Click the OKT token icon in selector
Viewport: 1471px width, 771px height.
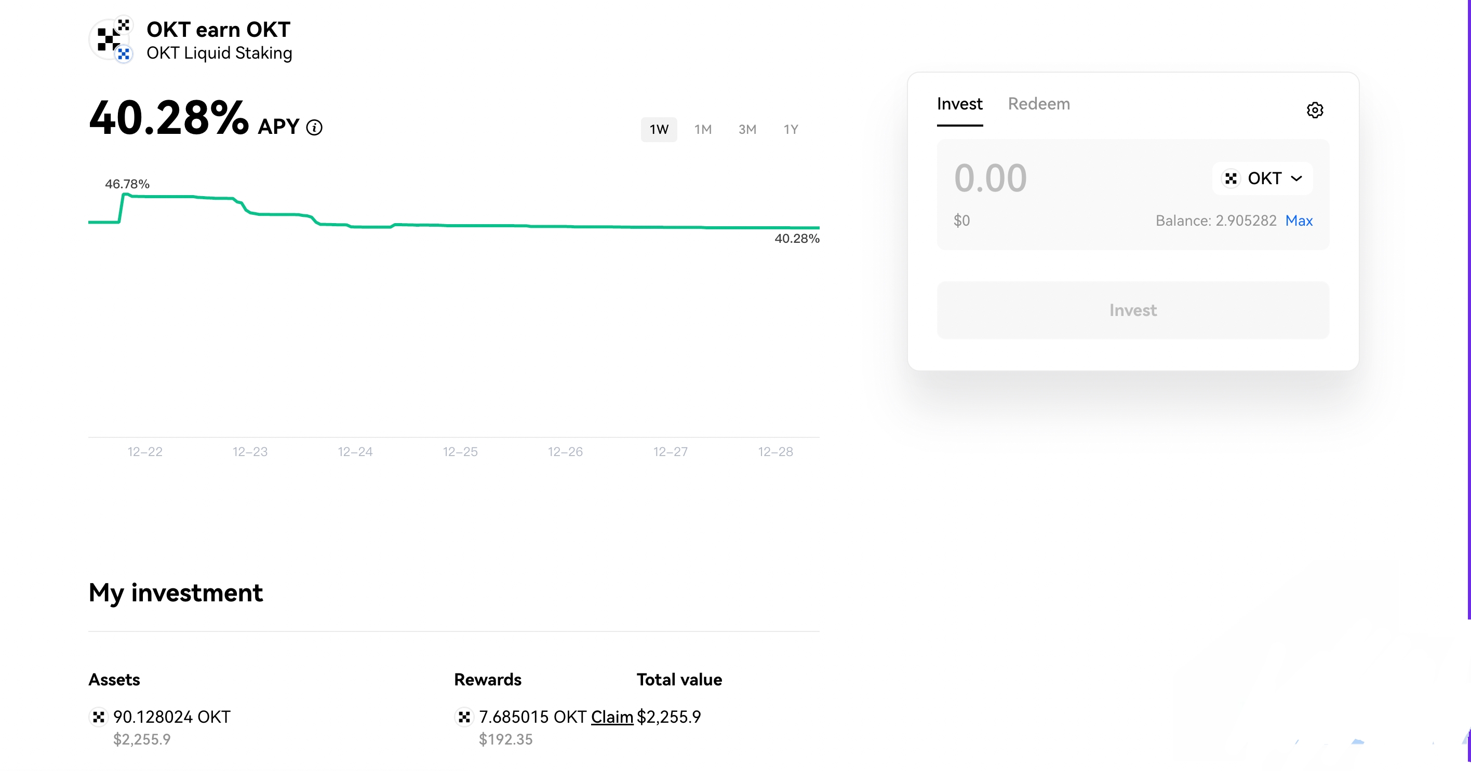coord(1231,178)
